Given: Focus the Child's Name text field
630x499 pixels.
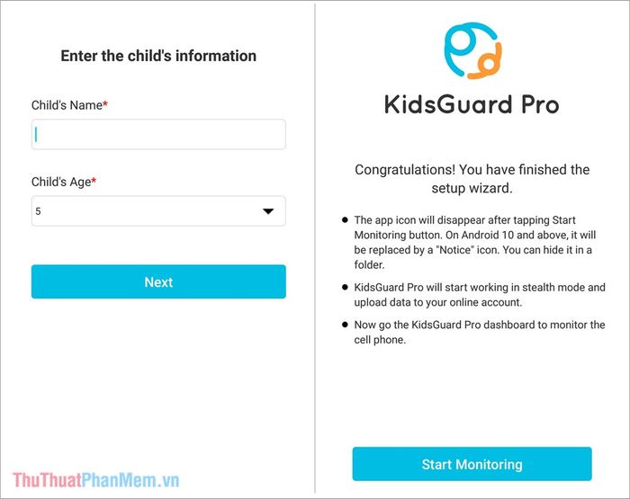Looking at the screenshot, I should (x=158, y=135).
